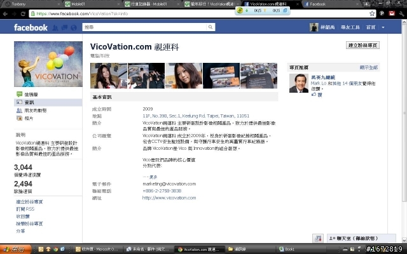The height and width of the screenshot is (254, 407).
Task: Click the user profile picture in header
Action: (x=314, y=27)
